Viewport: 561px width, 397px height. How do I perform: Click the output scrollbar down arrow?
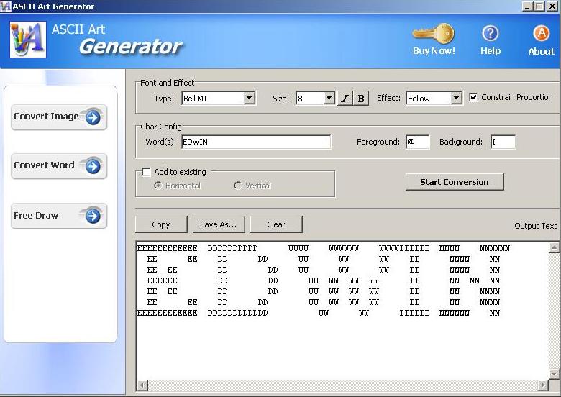(554, 374)
